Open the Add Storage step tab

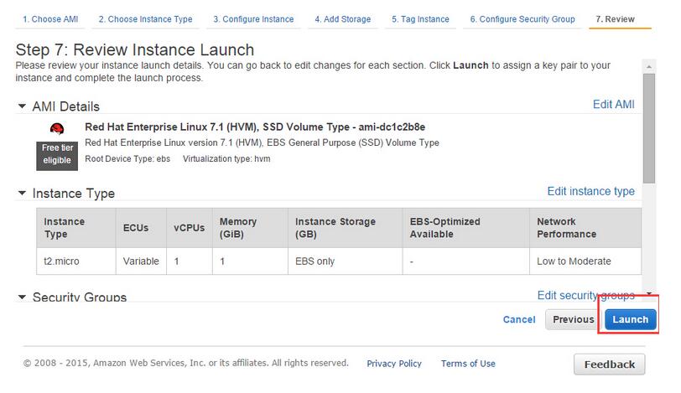pos(343,19)
